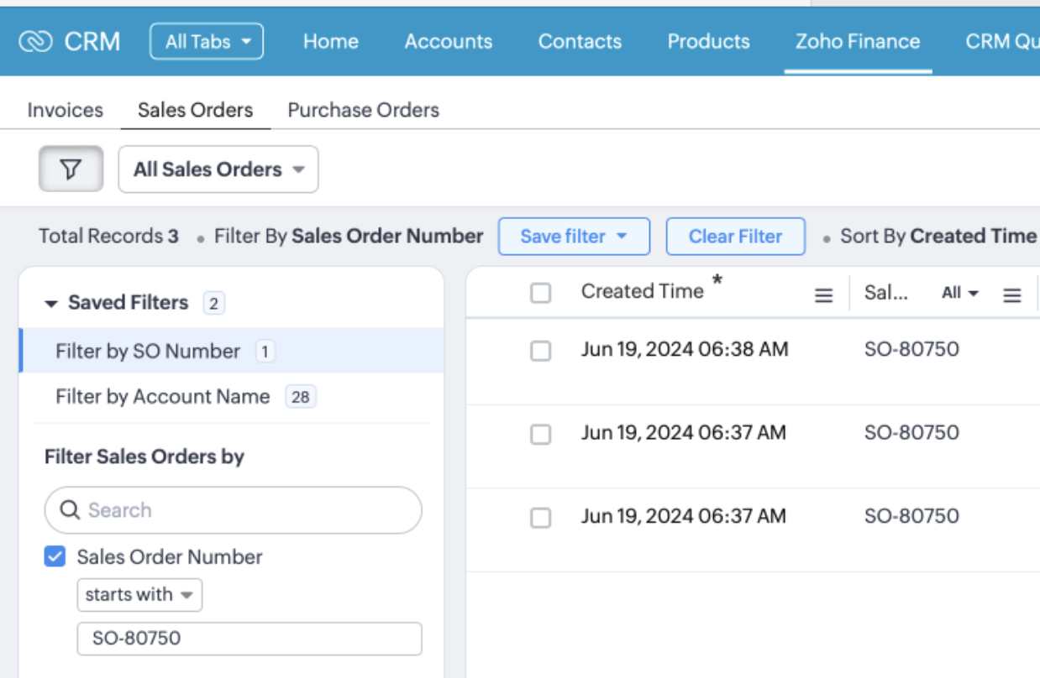
Task: Open the Save filter dropdown button
Action: coord(574,237)
